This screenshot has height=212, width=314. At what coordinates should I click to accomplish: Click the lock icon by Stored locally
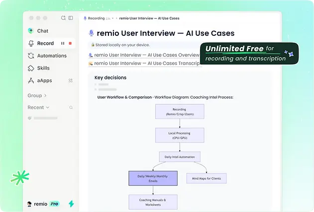pos(93,45)
